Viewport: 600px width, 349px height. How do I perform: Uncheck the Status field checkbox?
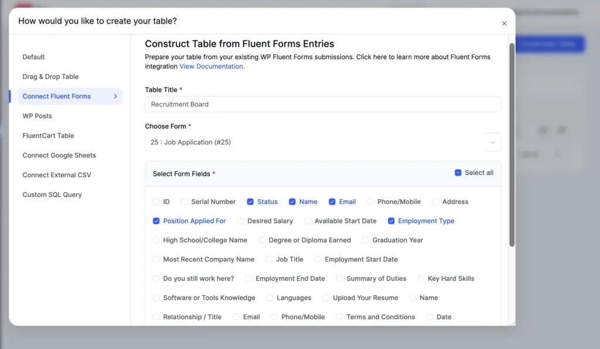point(250,202)
